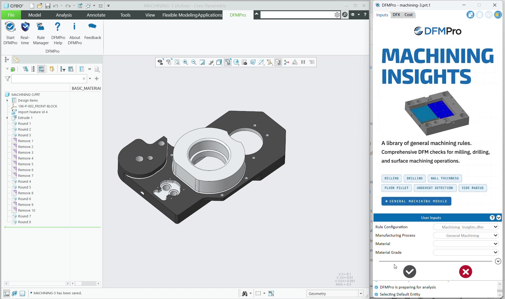Switch to Cost tab in DFMPro window
This screenshot has height=299, width=505.
point(408,15)
